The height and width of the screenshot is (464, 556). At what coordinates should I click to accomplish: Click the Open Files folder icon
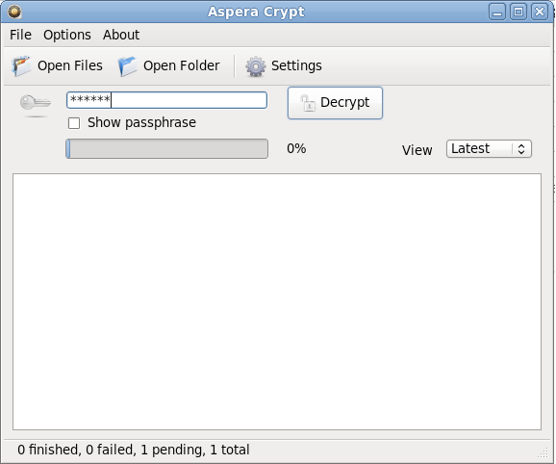click(x=21, y=66)
